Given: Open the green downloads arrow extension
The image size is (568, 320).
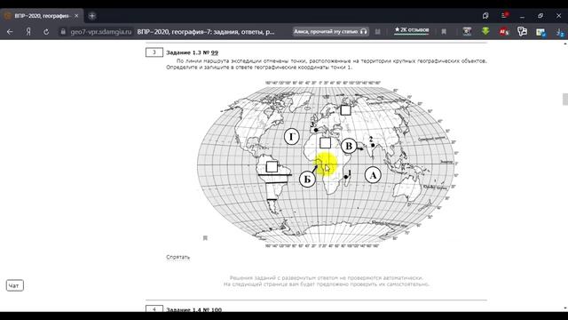Looking at the screenshot, I should click(x=485, y=32).
